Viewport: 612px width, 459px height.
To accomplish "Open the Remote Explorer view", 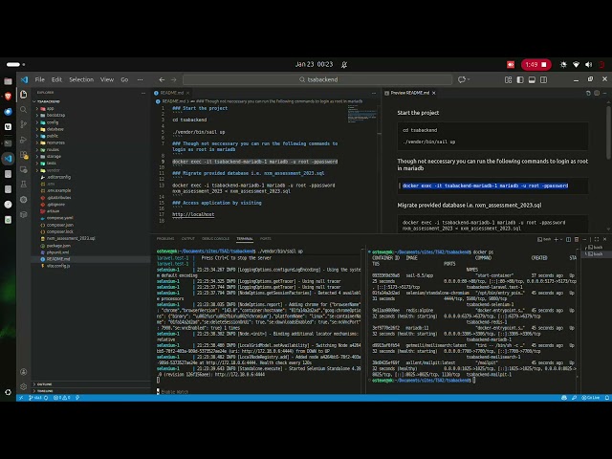I will 23,170.
